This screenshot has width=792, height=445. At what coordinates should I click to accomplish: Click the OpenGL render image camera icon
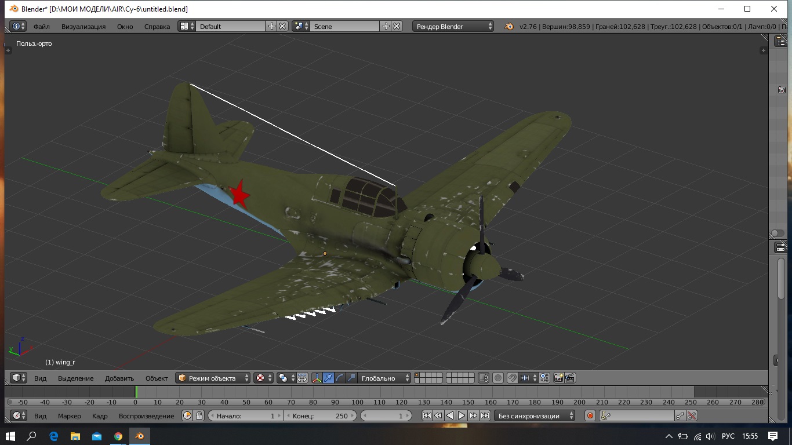pyautogui.click(x=558, y=378)
